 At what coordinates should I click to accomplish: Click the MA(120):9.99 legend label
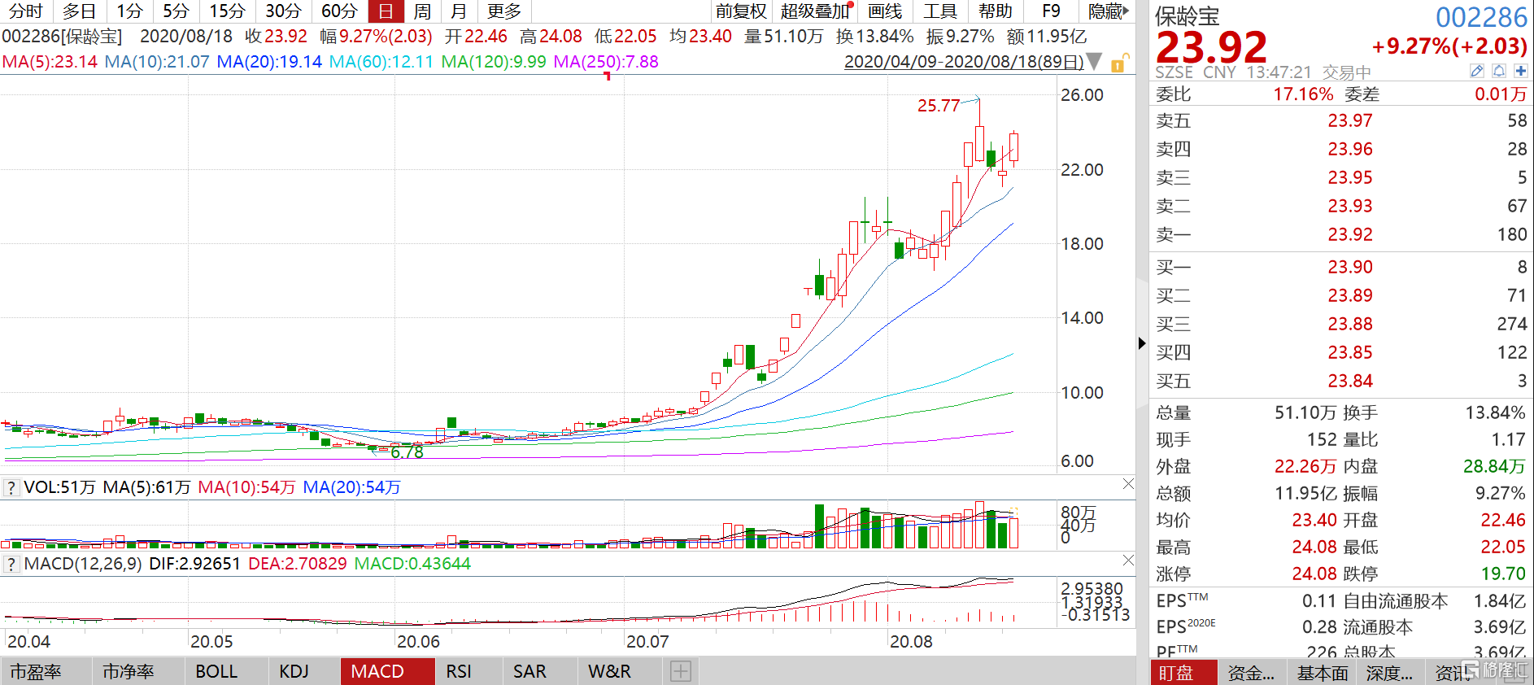tap(494, 62)
